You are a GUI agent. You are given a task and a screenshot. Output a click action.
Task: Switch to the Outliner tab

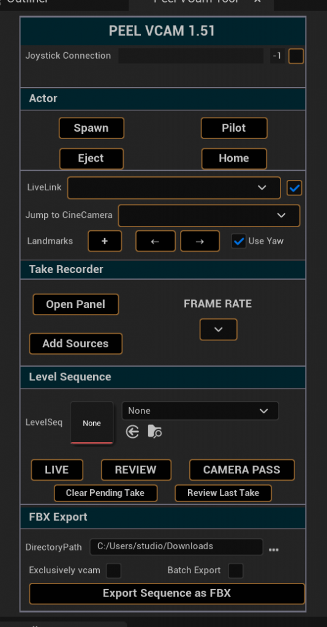[x=27, y=2]
